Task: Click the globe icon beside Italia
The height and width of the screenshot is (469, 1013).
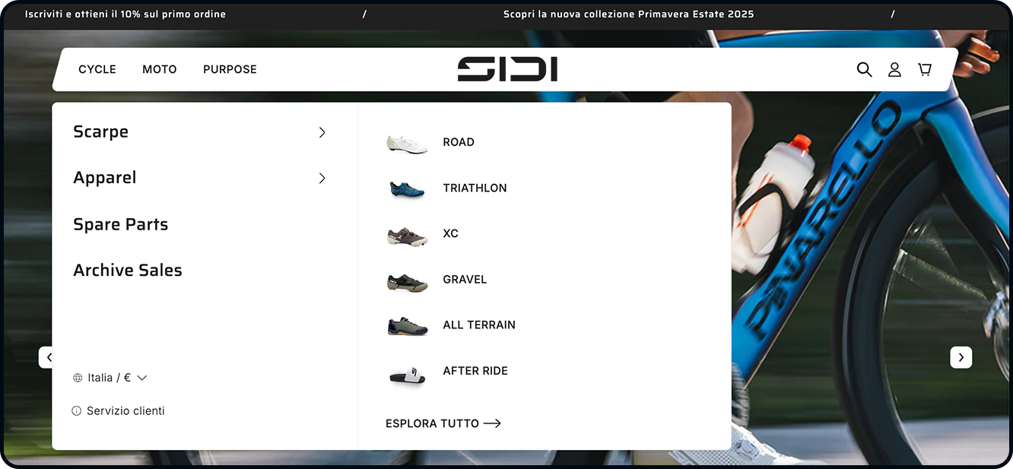Action: (x=78, y=378)
